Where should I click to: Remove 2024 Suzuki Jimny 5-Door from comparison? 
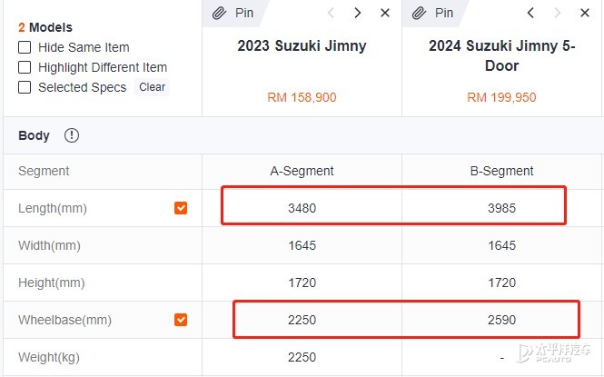585,13
